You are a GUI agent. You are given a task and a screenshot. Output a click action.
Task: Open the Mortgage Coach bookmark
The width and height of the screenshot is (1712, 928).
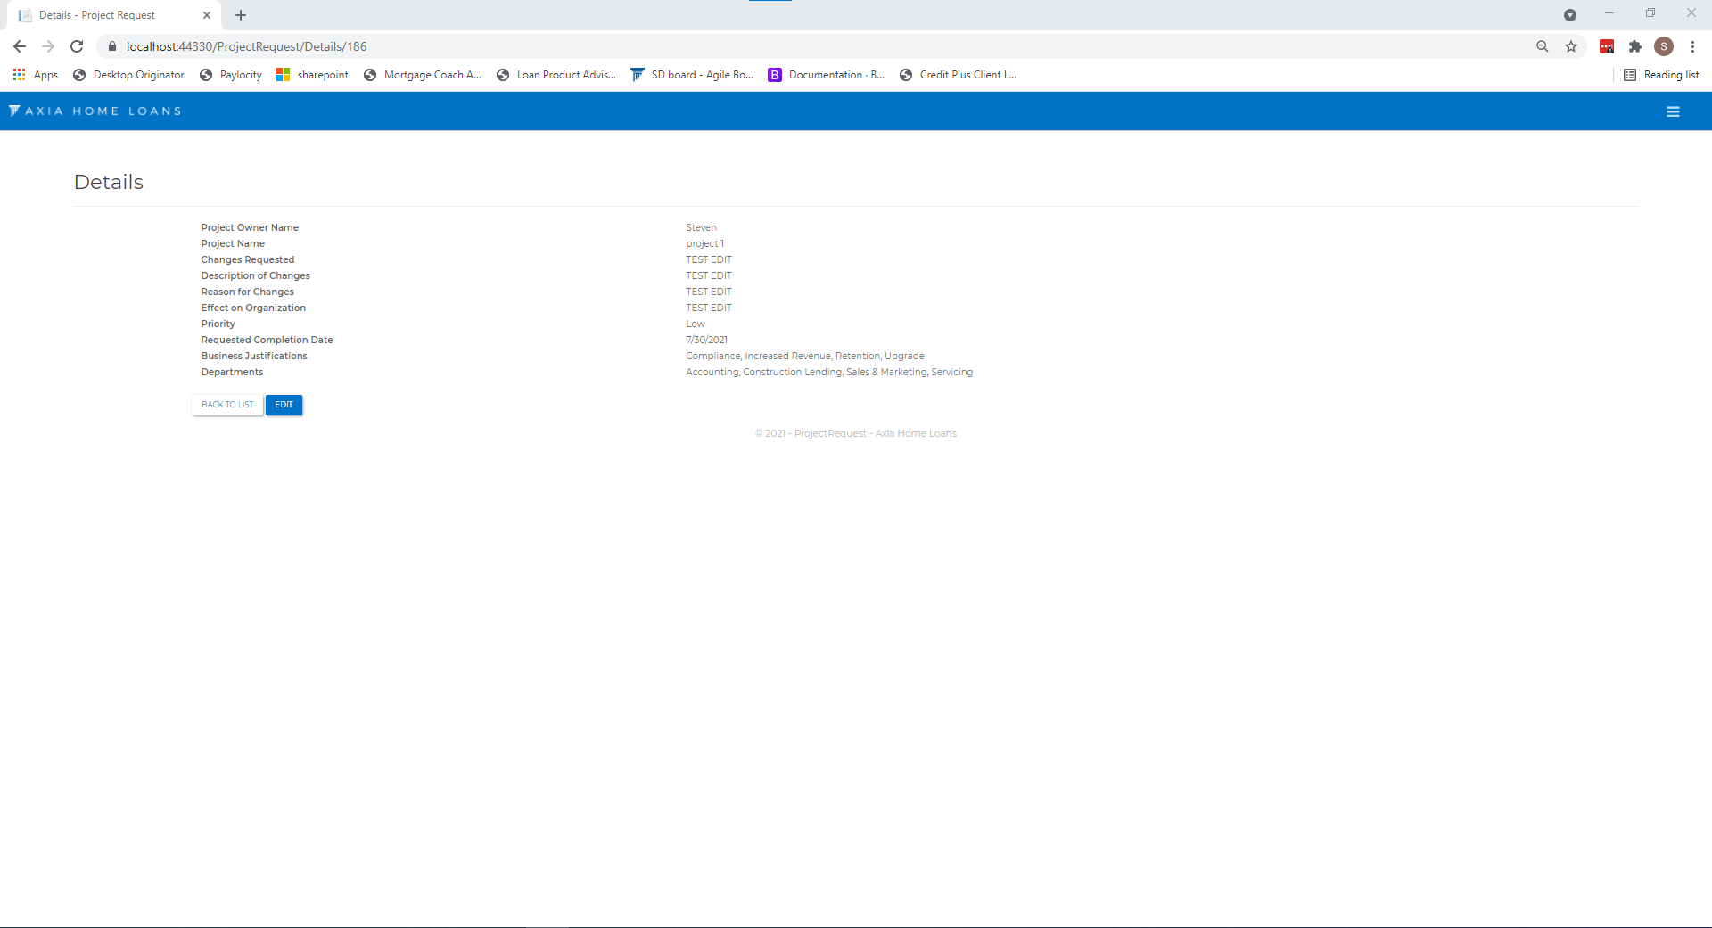pos(423,75)
